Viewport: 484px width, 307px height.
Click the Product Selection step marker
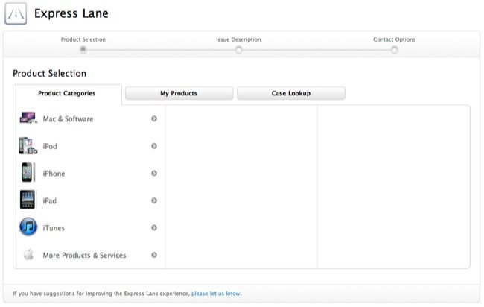(x=83, y=50)
